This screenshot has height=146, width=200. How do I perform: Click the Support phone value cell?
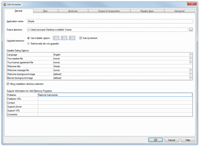pyautogui.click(x=115, y=107)
